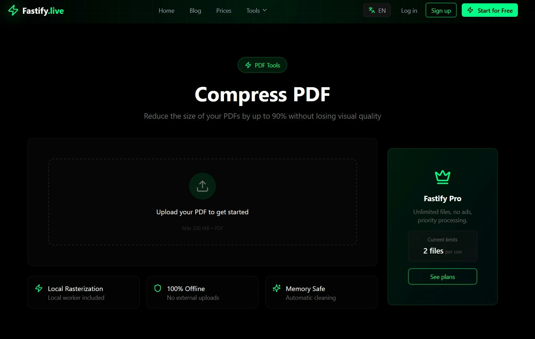Open the EN language selector
The image size is (535, 339).
coord(377,10)
